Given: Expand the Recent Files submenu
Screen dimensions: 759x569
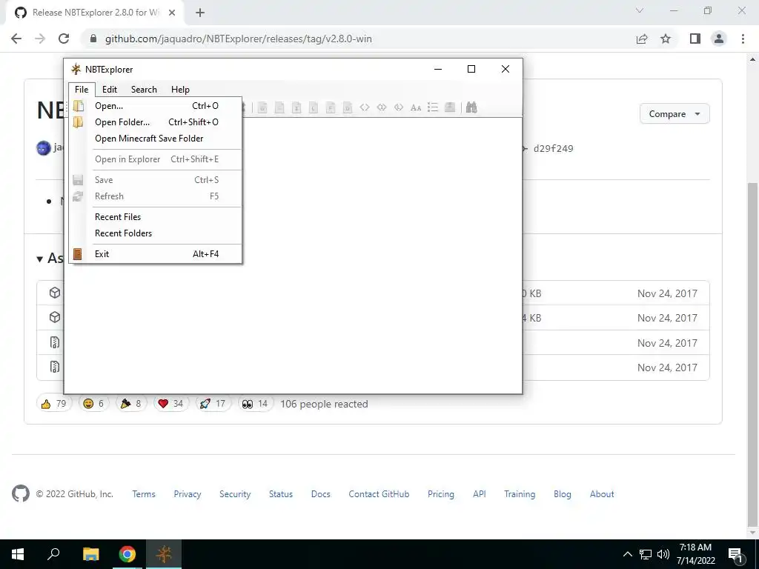Looking at the screenshot, I should tap(156, 217).
